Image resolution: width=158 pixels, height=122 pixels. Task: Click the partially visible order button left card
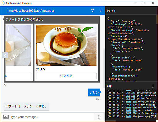coord(18,76)
